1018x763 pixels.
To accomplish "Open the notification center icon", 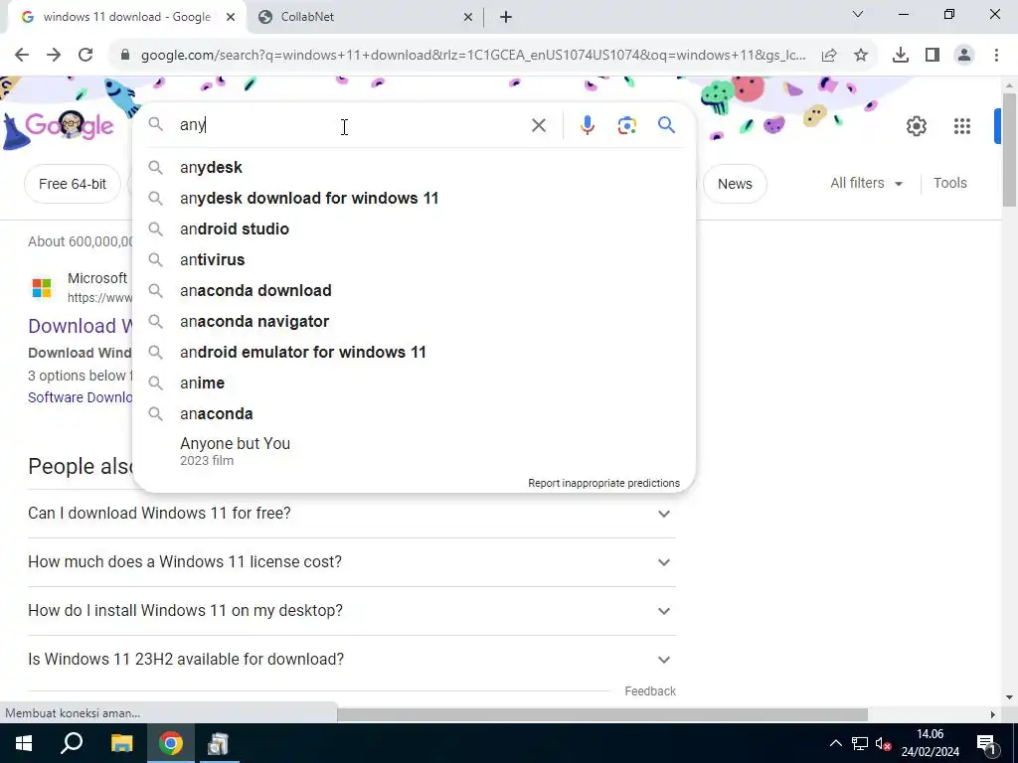I will (986, 744).
